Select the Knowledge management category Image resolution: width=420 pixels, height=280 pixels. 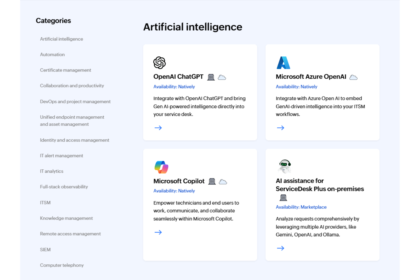coord(66,218)
